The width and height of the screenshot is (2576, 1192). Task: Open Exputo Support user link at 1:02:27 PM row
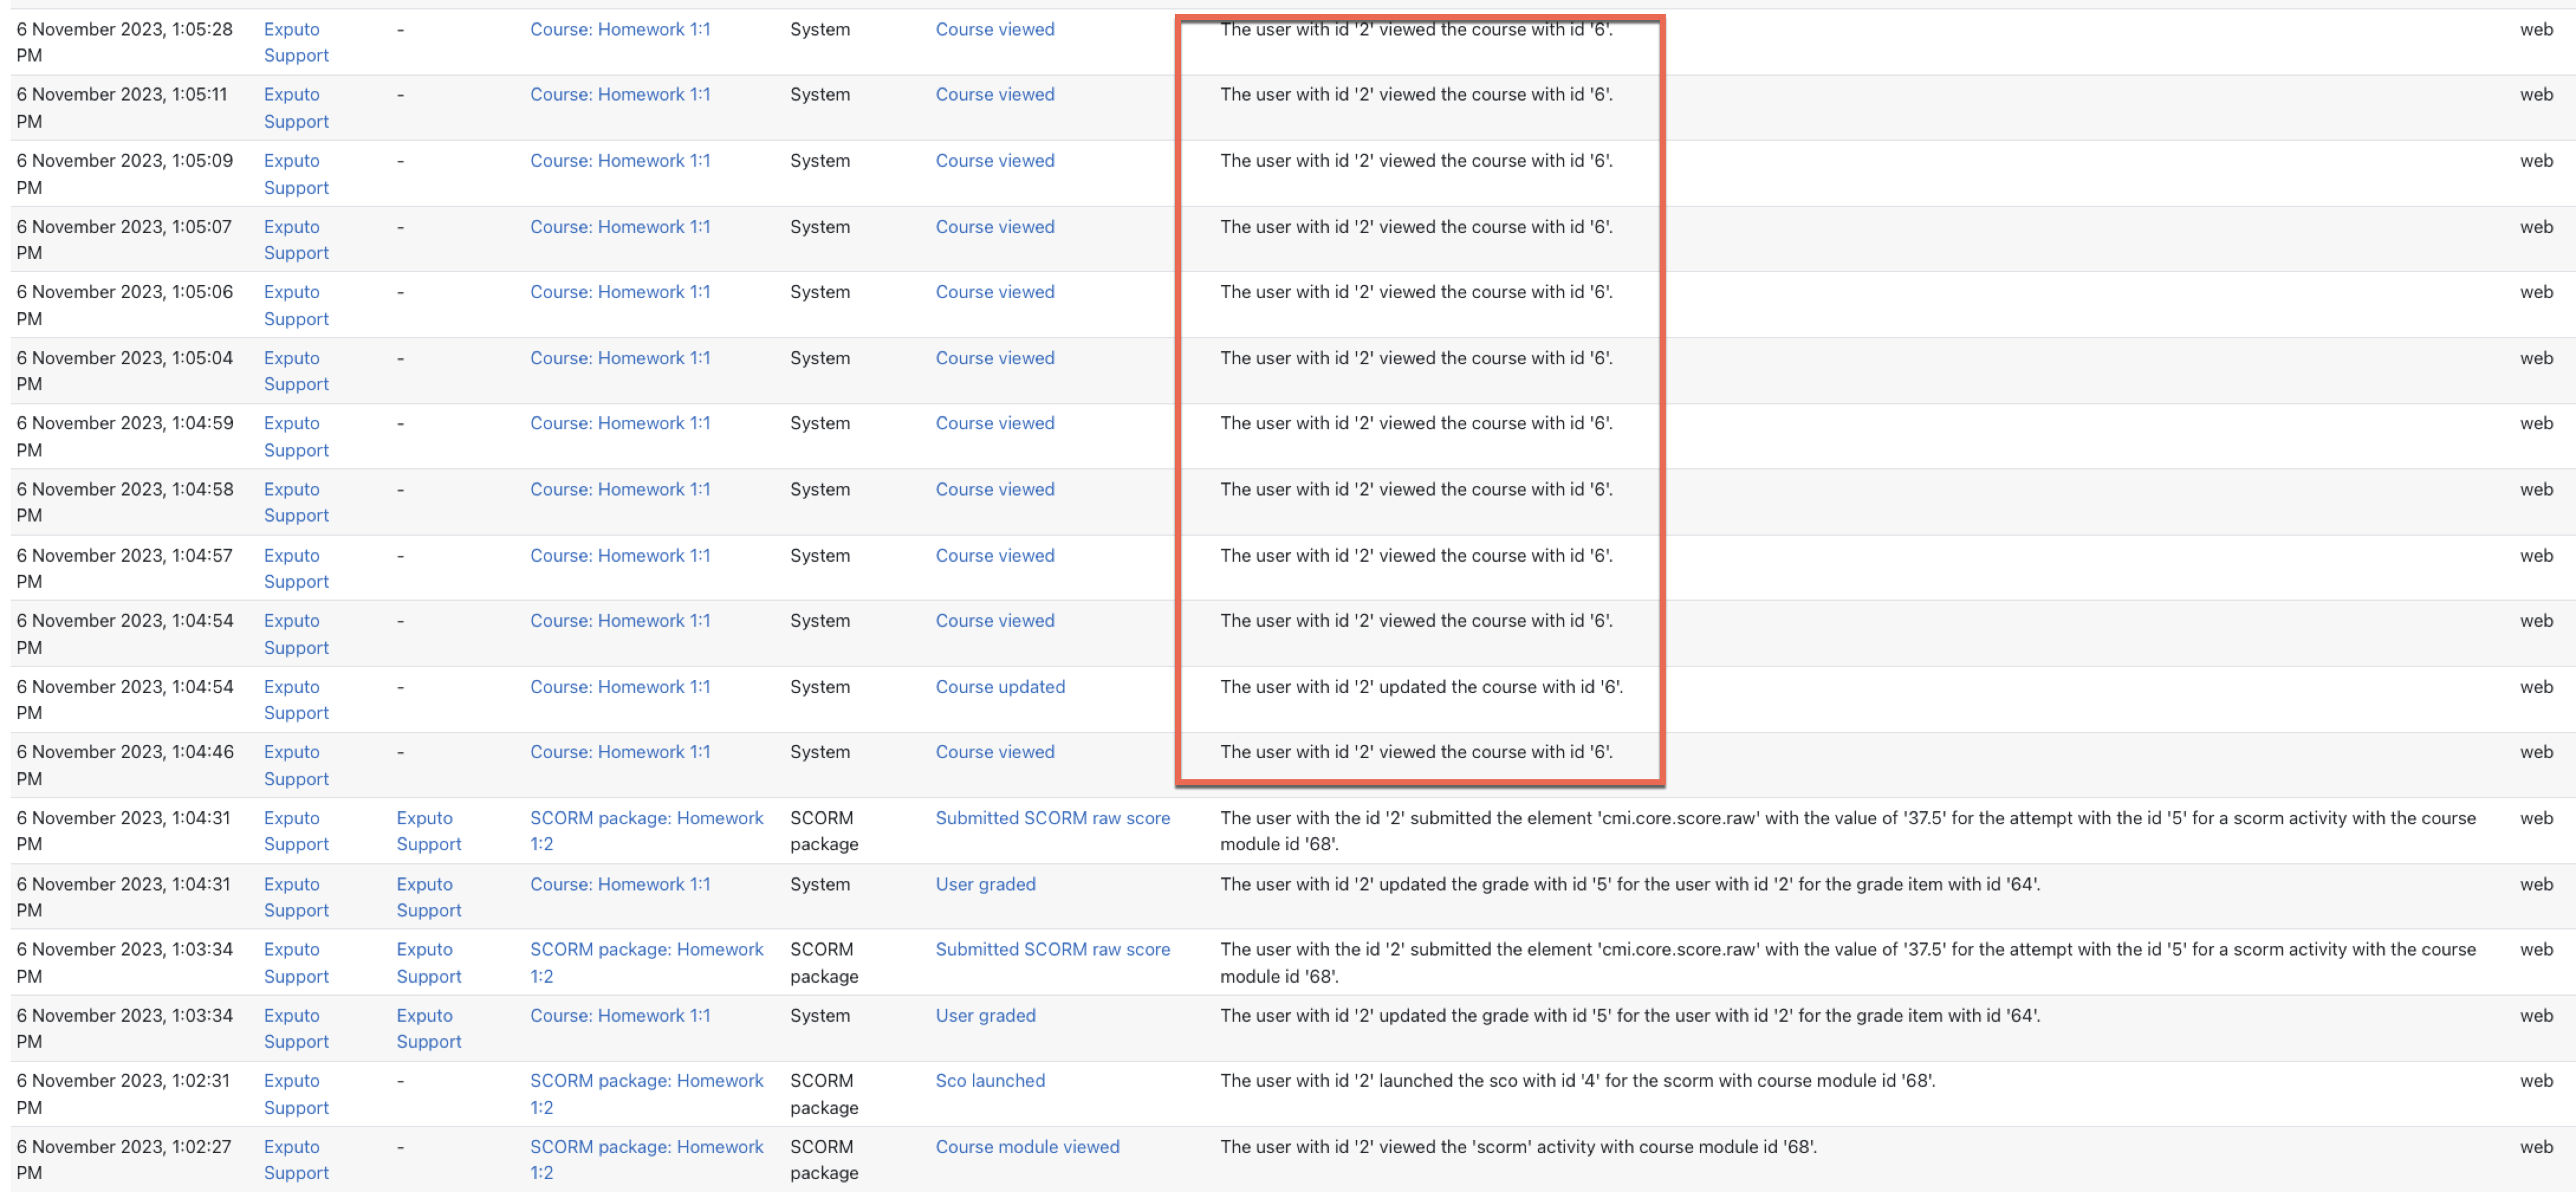pyautogui.click(x=296, y=1159)
